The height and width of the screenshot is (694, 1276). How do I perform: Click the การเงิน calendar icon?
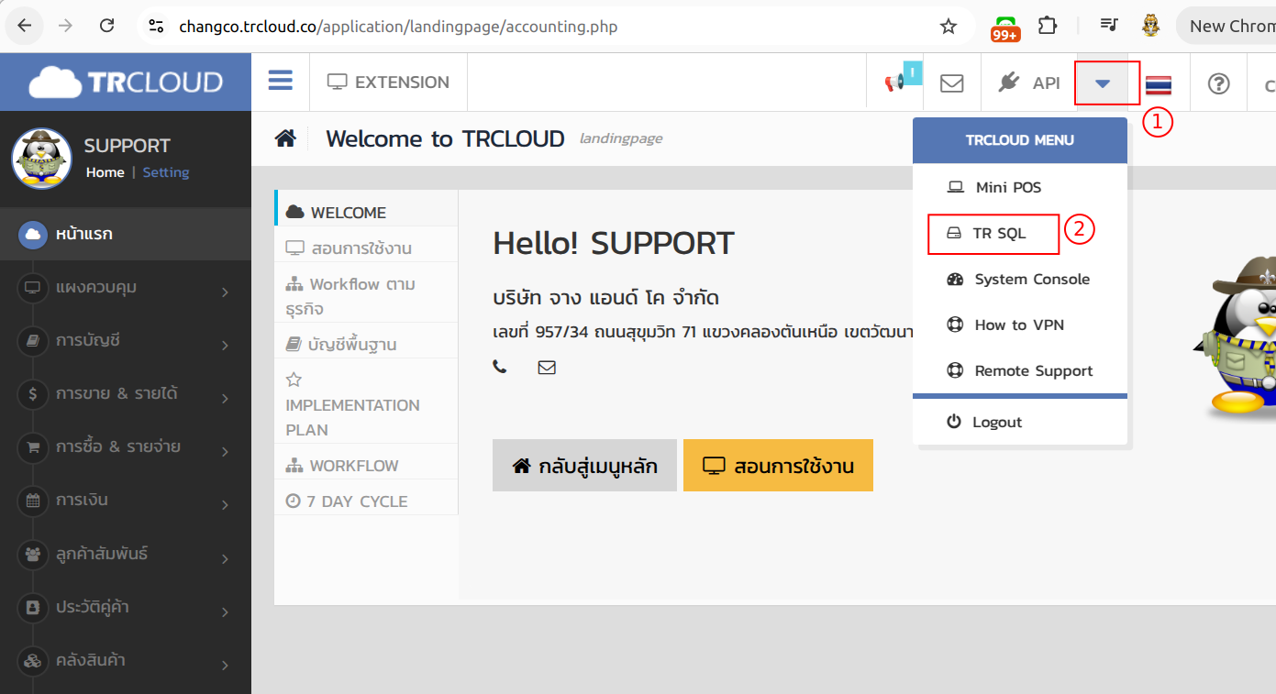click(x=33, y=501)
